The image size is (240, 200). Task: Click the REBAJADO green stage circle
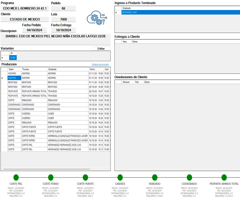[x=154, y=177]
